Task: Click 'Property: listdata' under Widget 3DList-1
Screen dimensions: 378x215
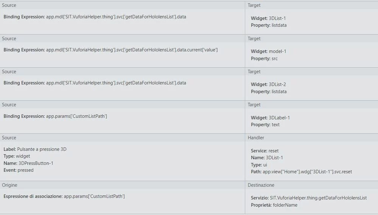Action: 269,25
